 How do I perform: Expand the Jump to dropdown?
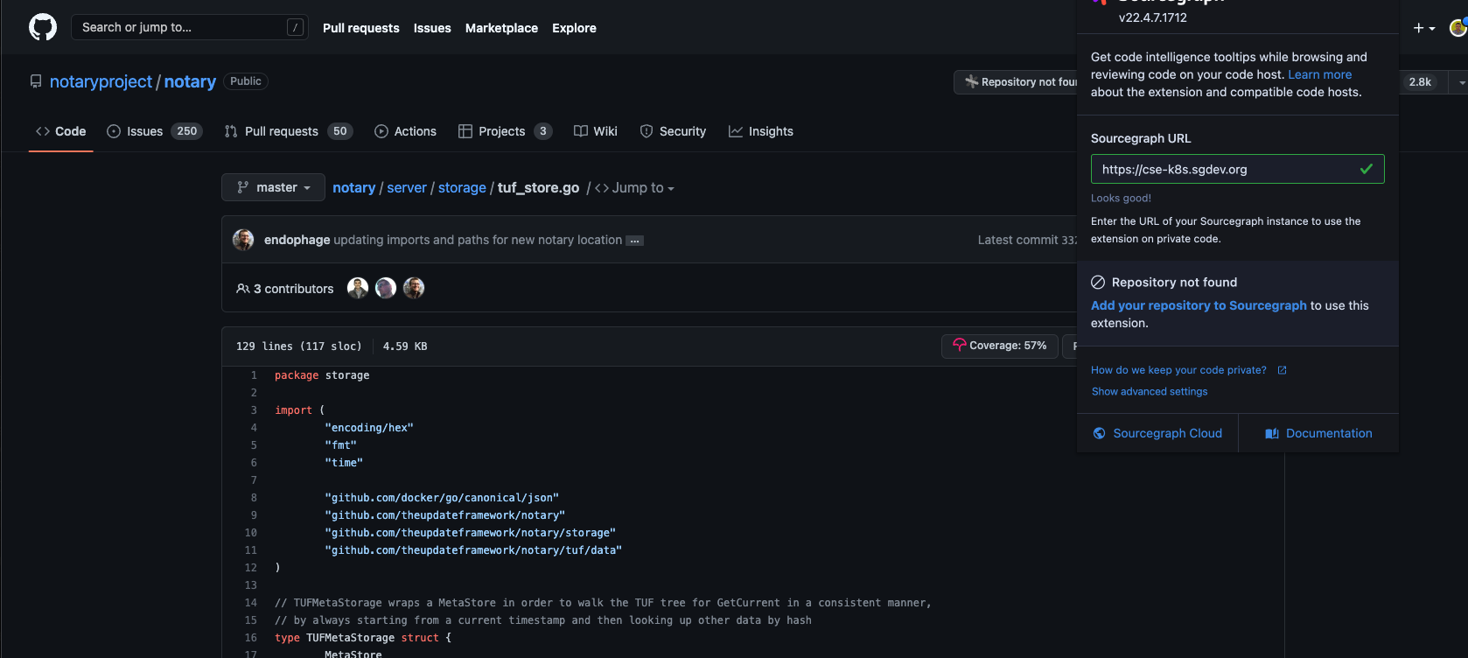[634, 188]
